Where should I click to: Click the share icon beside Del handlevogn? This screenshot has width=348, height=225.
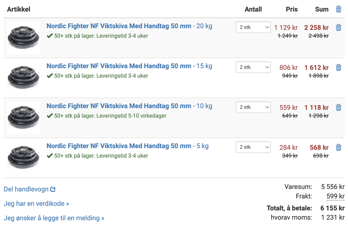pos(53,189)
